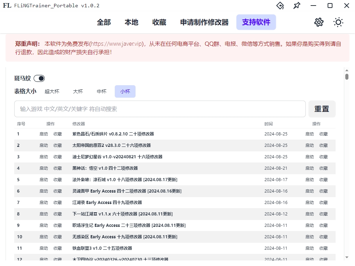This screenshot has width=355, height=266.
Task: Click the scrollbar down arrow
Action: click(346, 258)
